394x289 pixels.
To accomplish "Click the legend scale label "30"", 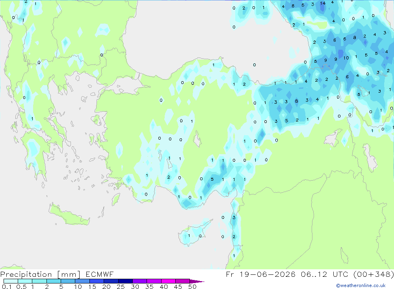I will [x=135, y=287].
